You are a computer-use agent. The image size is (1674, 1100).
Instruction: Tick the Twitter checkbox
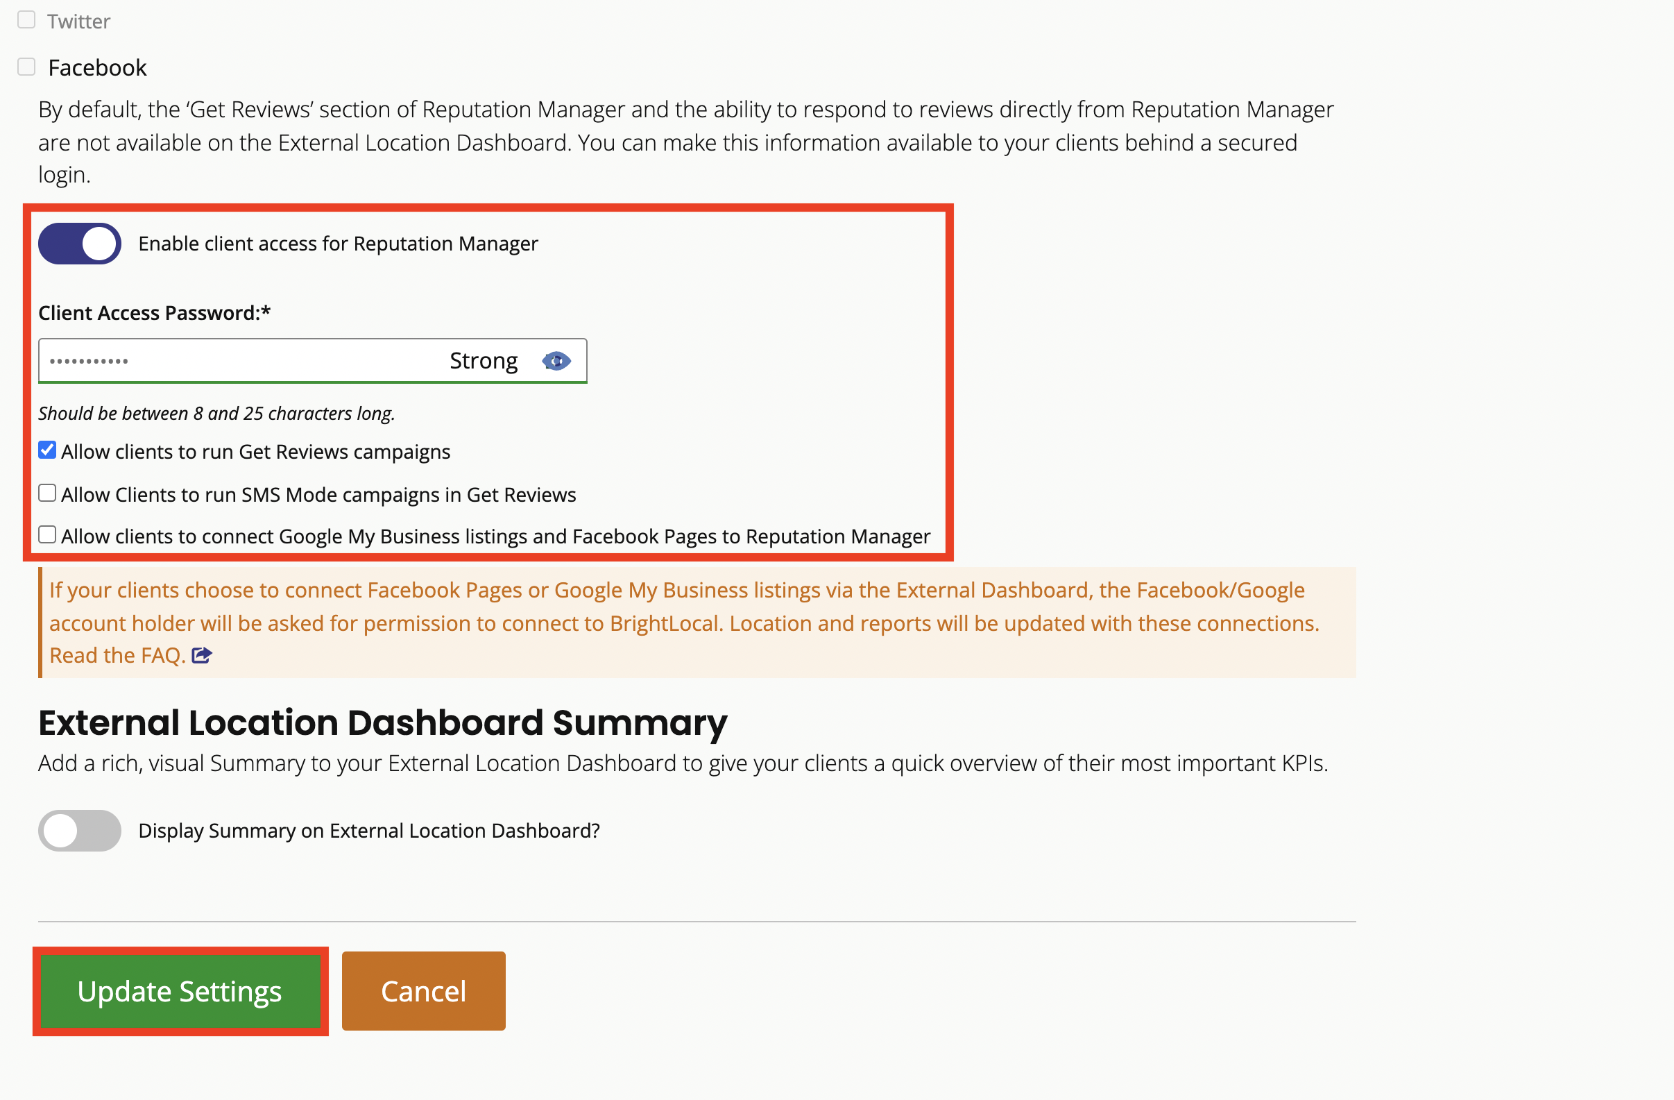27,19
